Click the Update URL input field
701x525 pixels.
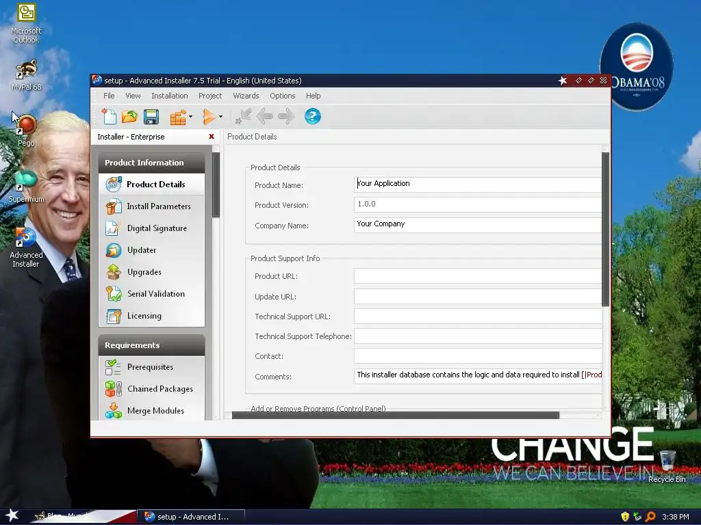point(477,296)
